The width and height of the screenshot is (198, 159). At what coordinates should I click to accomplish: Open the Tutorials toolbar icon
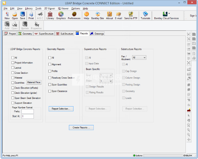145,15
